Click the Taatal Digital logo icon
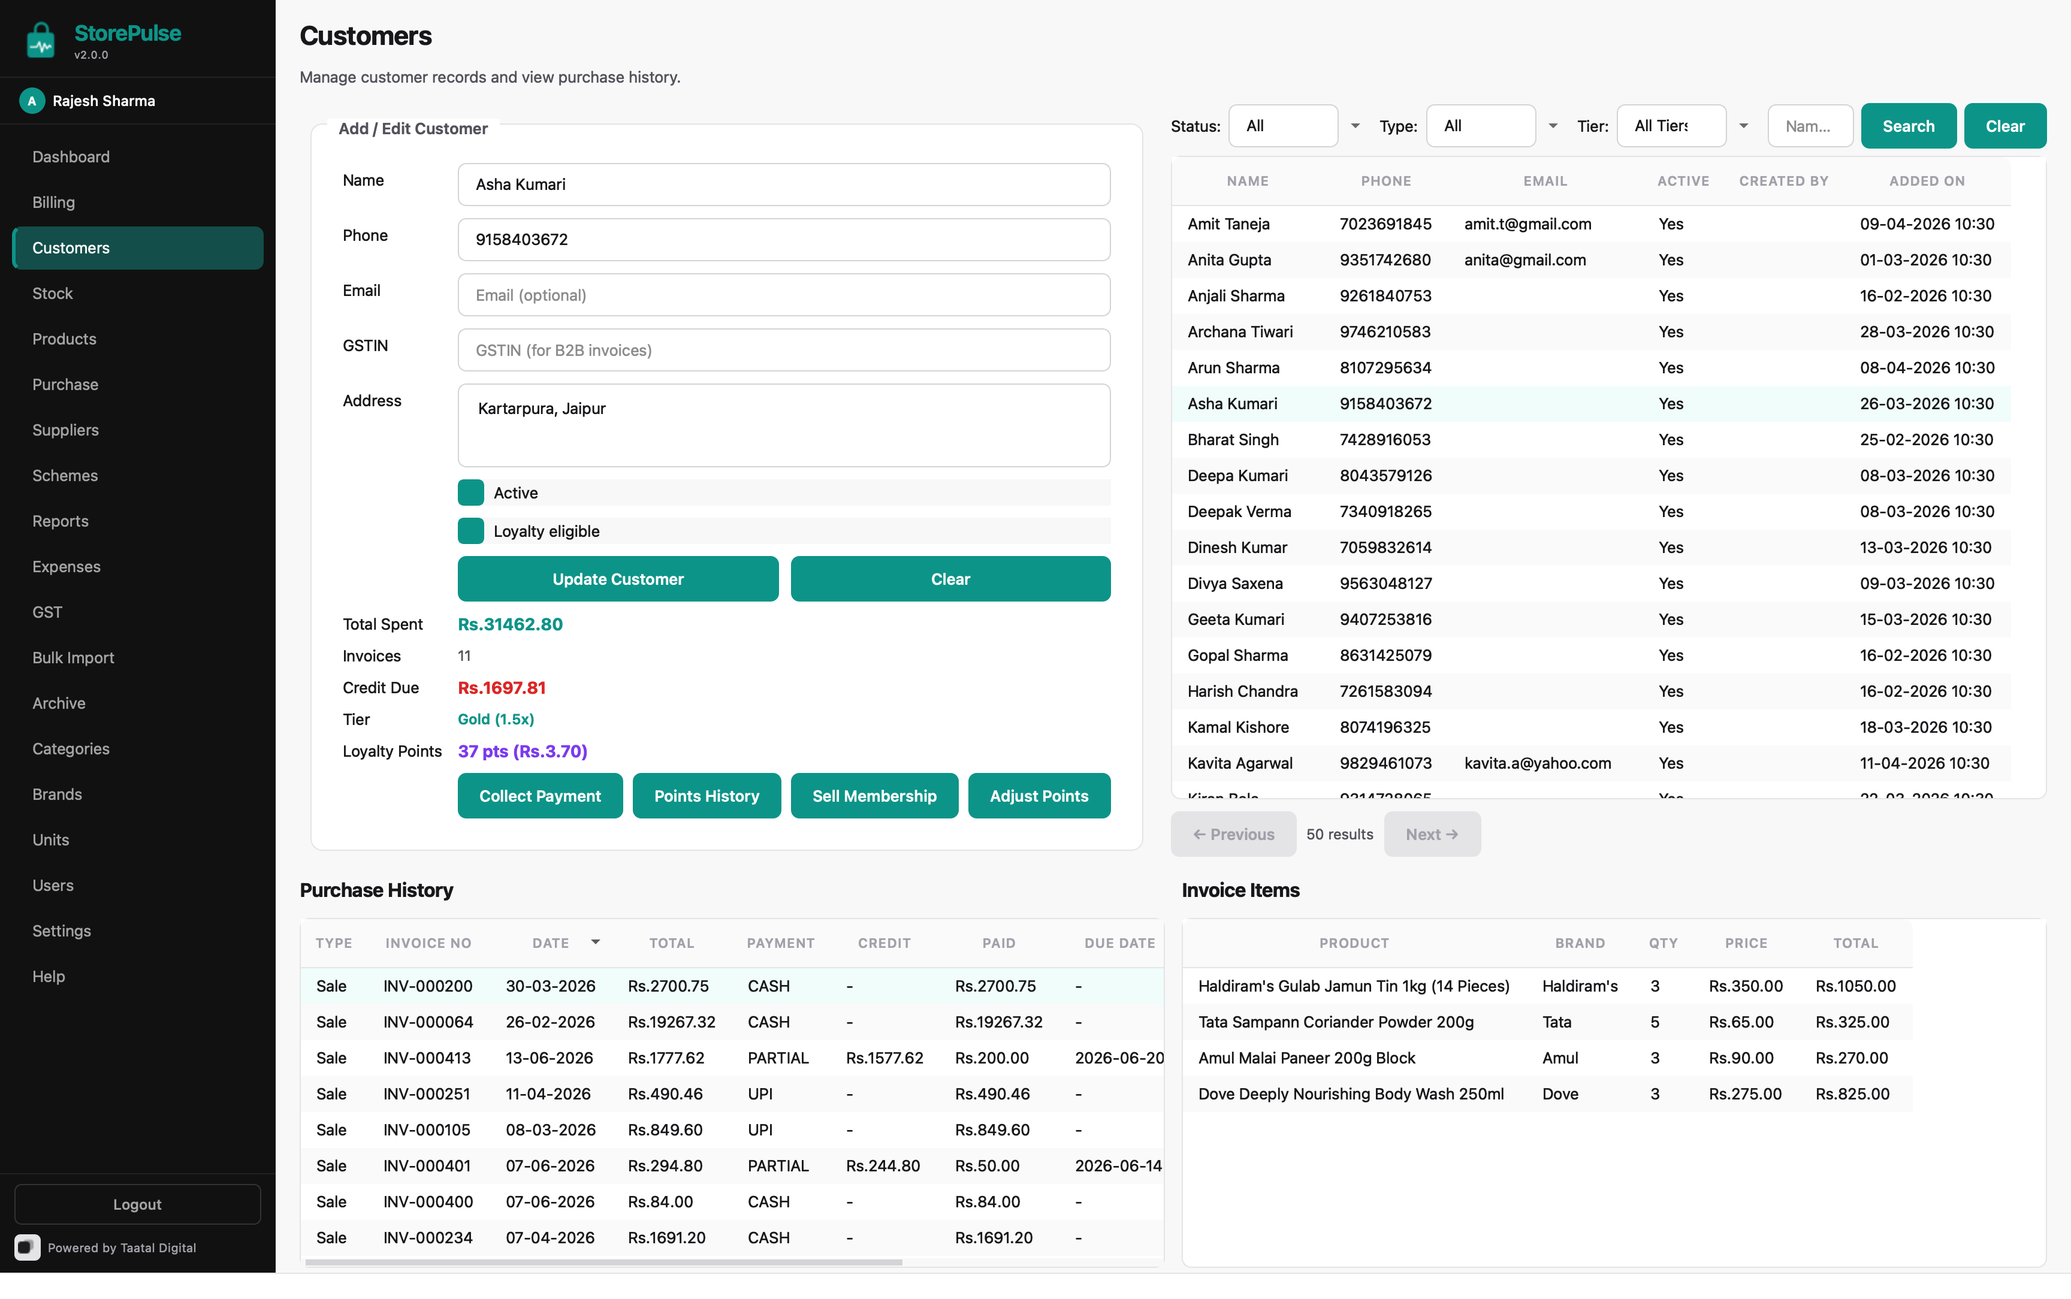Viewport: 2071px width, 1299px height. tap(28, 1247)
